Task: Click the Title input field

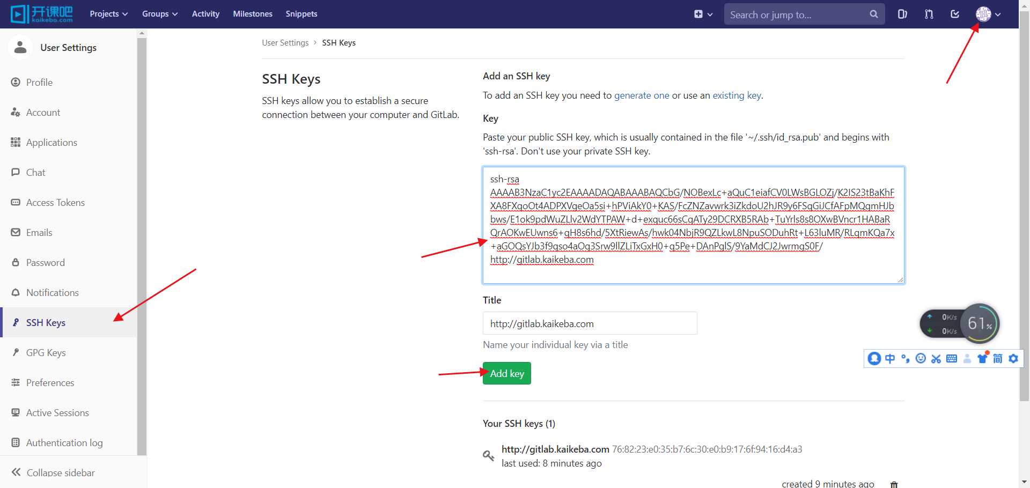Action: [x=590, y=323]
